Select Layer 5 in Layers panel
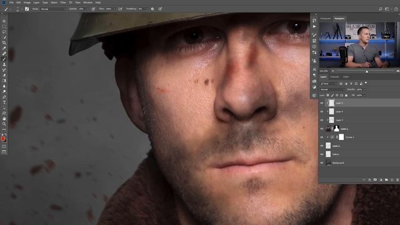The width and height of the screenshot is (400, 225). [360, 103]
